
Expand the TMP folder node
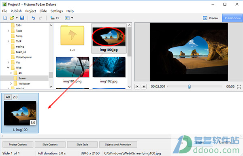pyautogui.click(x=8, y=41)
